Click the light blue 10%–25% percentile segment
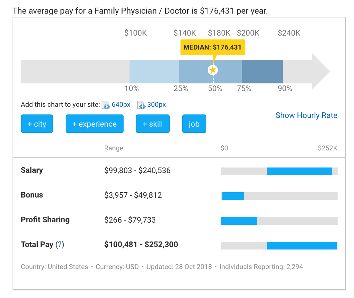The width and height of the screenshot is (354, 298). [154, 72]
